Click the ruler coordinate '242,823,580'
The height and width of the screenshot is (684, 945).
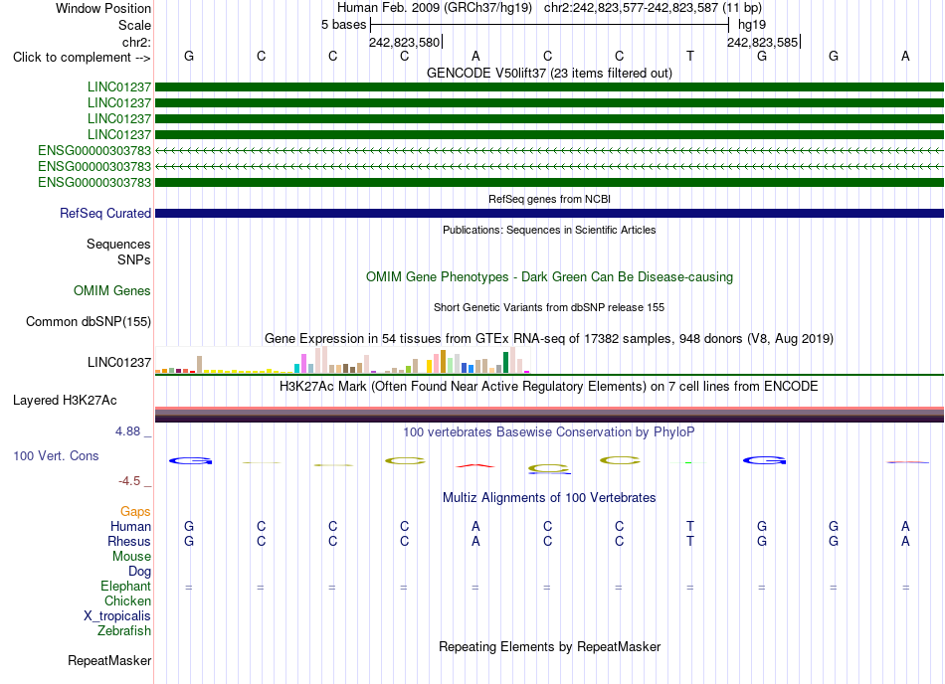click(405, 42)
